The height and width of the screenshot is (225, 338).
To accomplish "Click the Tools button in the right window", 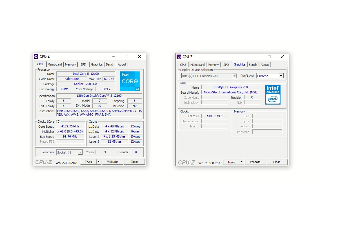I will 231,162.
